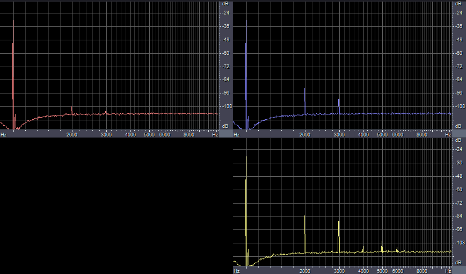
Task: Click the 5000 label on red graph's frequency axis
Action: [149, 135]
